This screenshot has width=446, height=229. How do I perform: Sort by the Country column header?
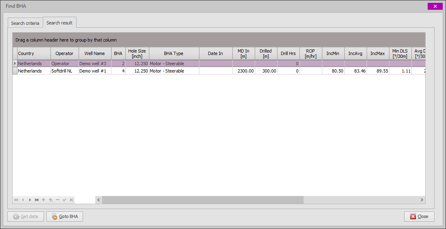pyautogui.click(x=34, y=53)
